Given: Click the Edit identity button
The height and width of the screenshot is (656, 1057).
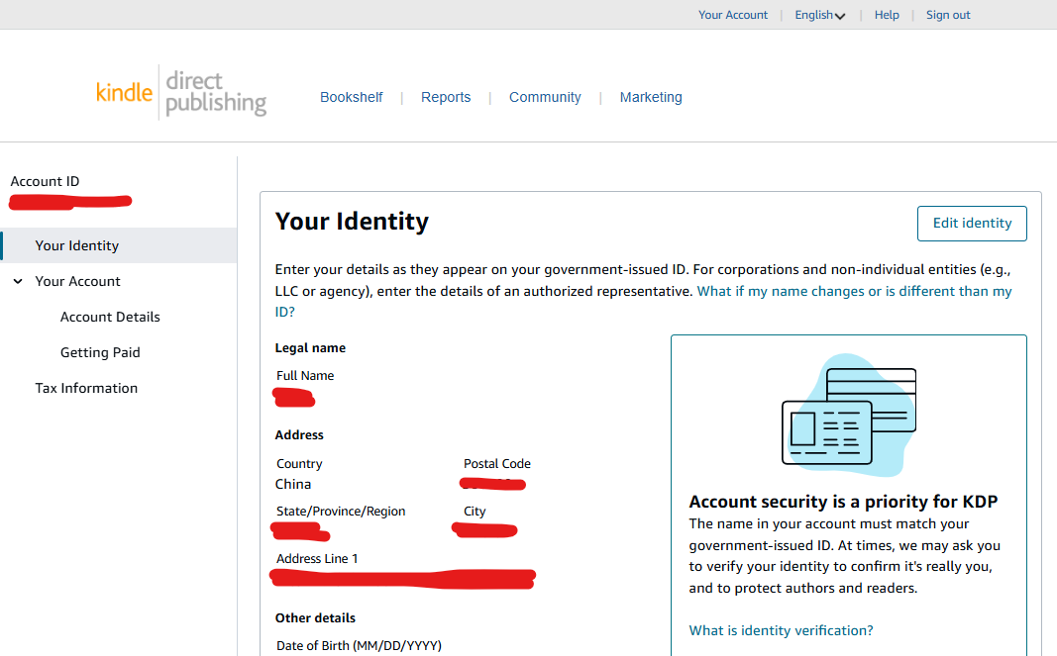Looking at the screenshot, I should coord(972,223).
